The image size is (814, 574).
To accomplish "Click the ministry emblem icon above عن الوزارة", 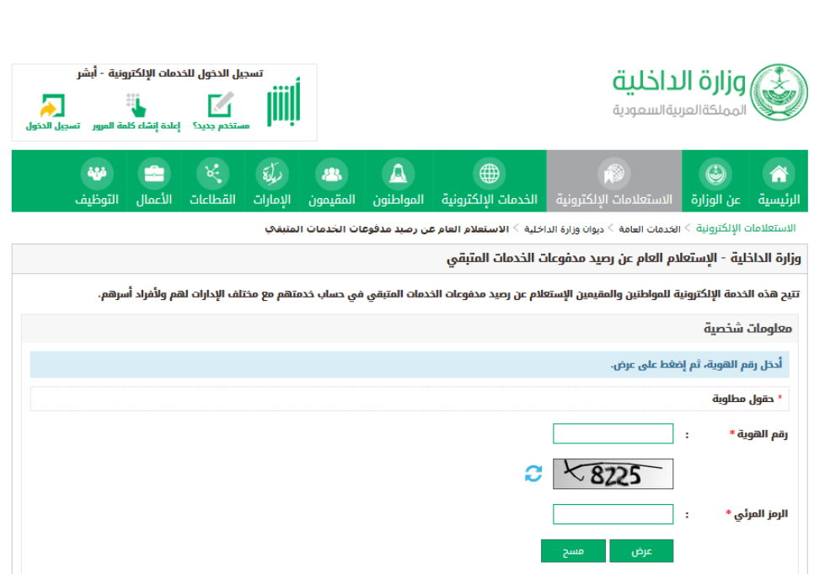I will (x=715, y=174).
